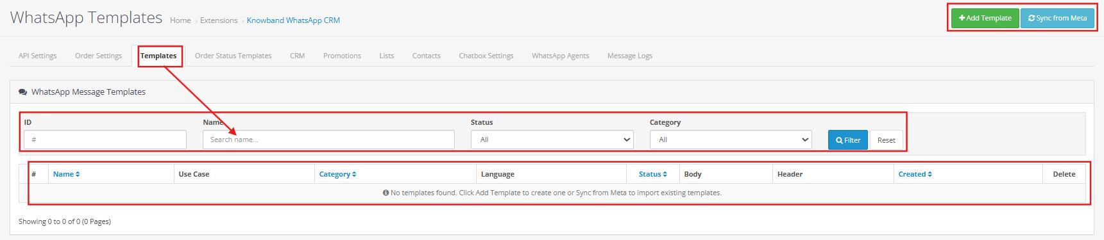Screen dimensions: 1104x240
Task: Sort table by Name column
Action: coord(66,174)
